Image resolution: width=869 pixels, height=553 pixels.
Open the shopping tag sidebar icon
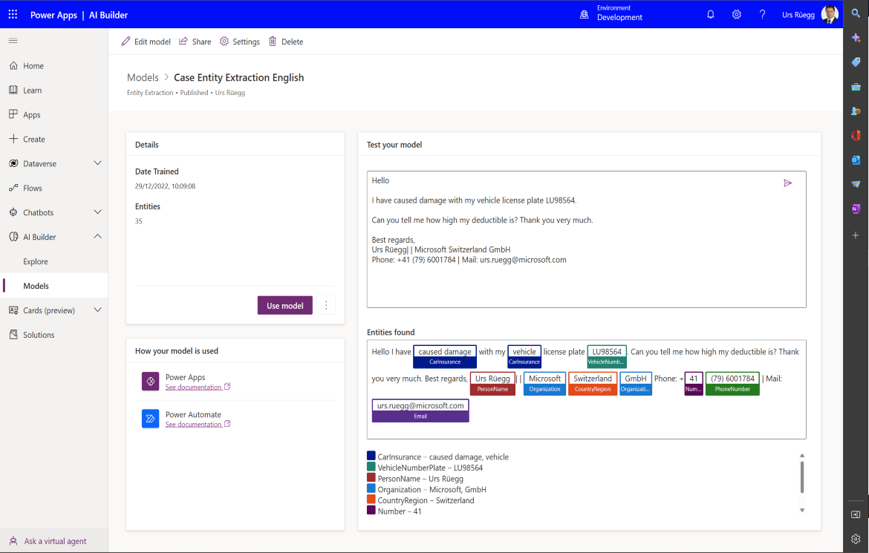pyautogui.click(x=856, y=62)
